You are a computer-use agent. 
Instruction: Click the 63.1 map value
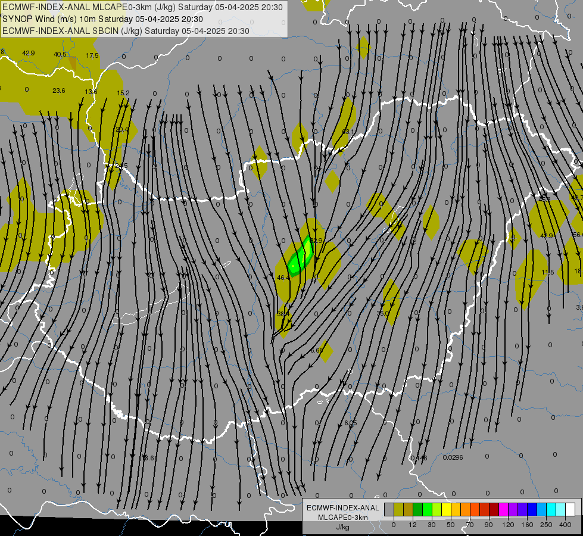coord(348,132)
